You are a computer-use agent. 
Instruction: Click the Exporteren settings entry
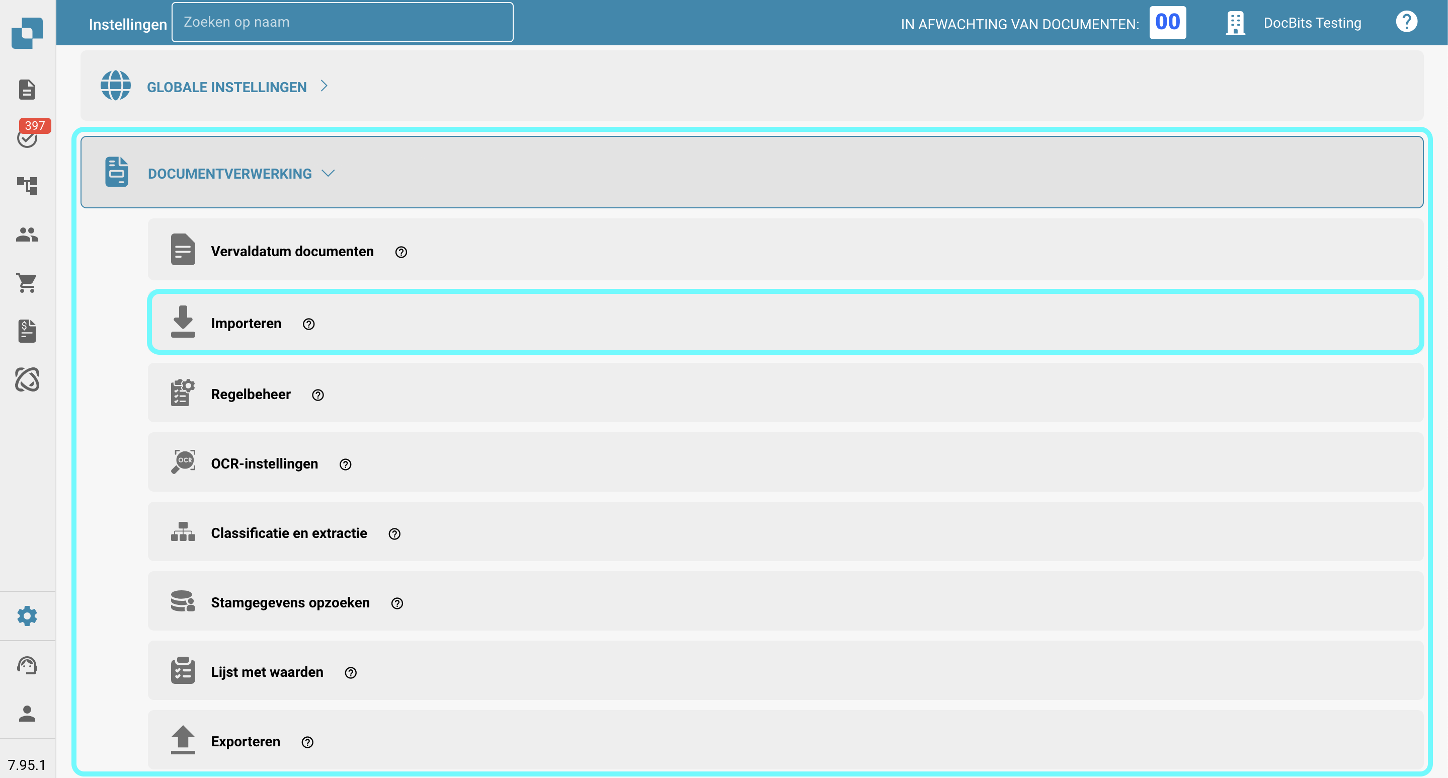click(245, 741)
